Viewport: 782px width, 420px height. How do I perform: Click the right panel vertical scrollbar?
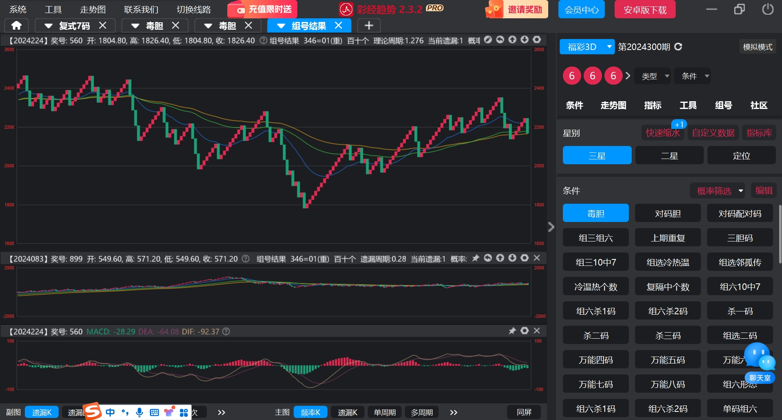tap(780, 234)
